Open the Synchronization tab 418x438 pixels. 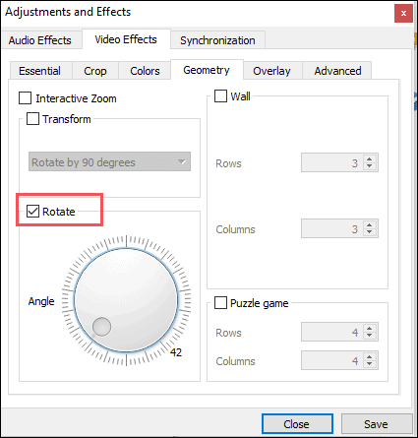click(217, 40)
